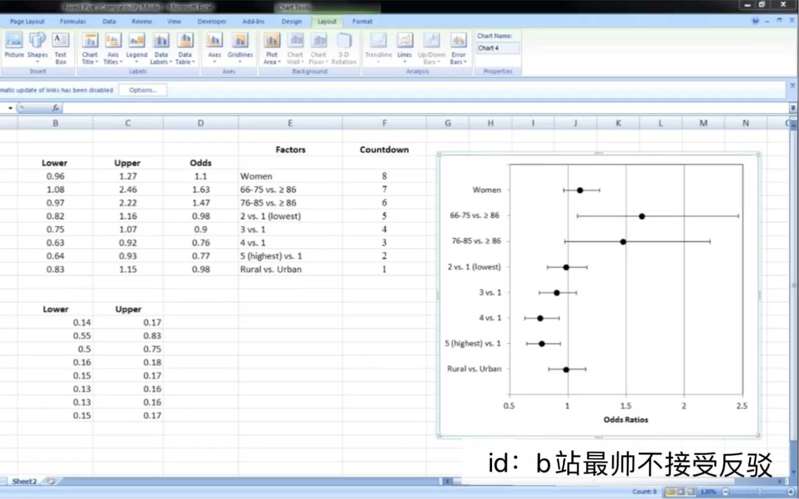
Task: Open Axis Titles options
Action: click(113, 48)
